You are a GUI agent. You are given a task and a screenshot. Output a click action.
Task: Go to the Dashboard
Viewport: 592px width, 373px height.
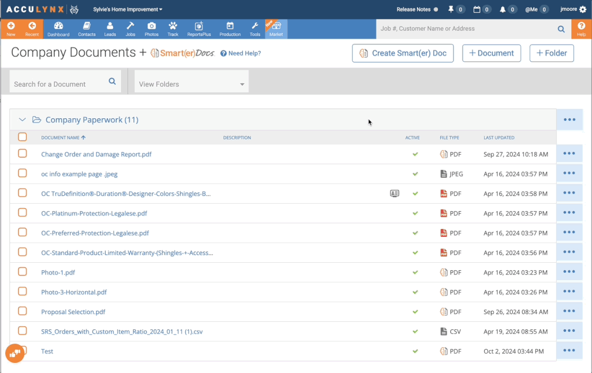tap(59, 29)
